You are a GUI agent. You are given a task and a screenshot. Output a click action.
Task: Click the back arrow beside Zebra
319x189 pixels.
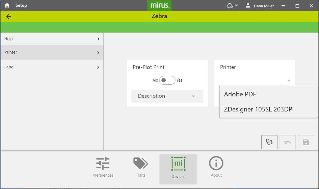tap(9, 16)
